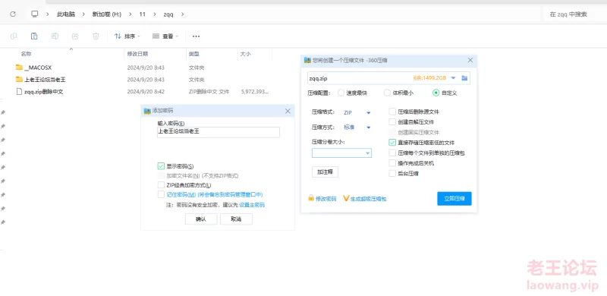Open the 修改密码 link
This screenshot has width=607, height=296.
pos(326,198)
